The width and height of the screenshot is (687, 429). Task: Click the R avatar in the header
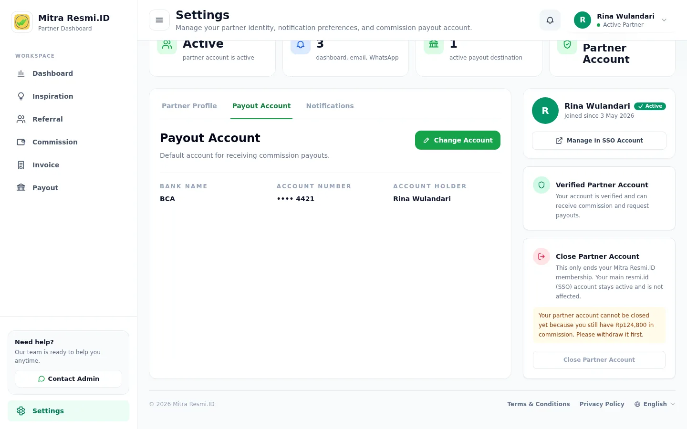583,20
